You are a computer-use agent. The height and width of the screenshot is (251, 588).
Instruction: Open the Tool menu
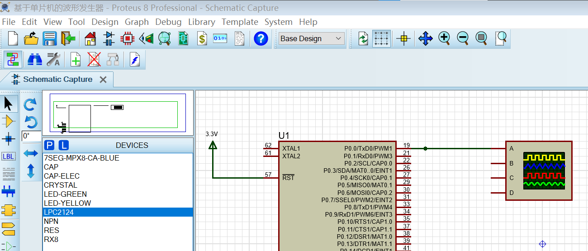tap(77, 22)
